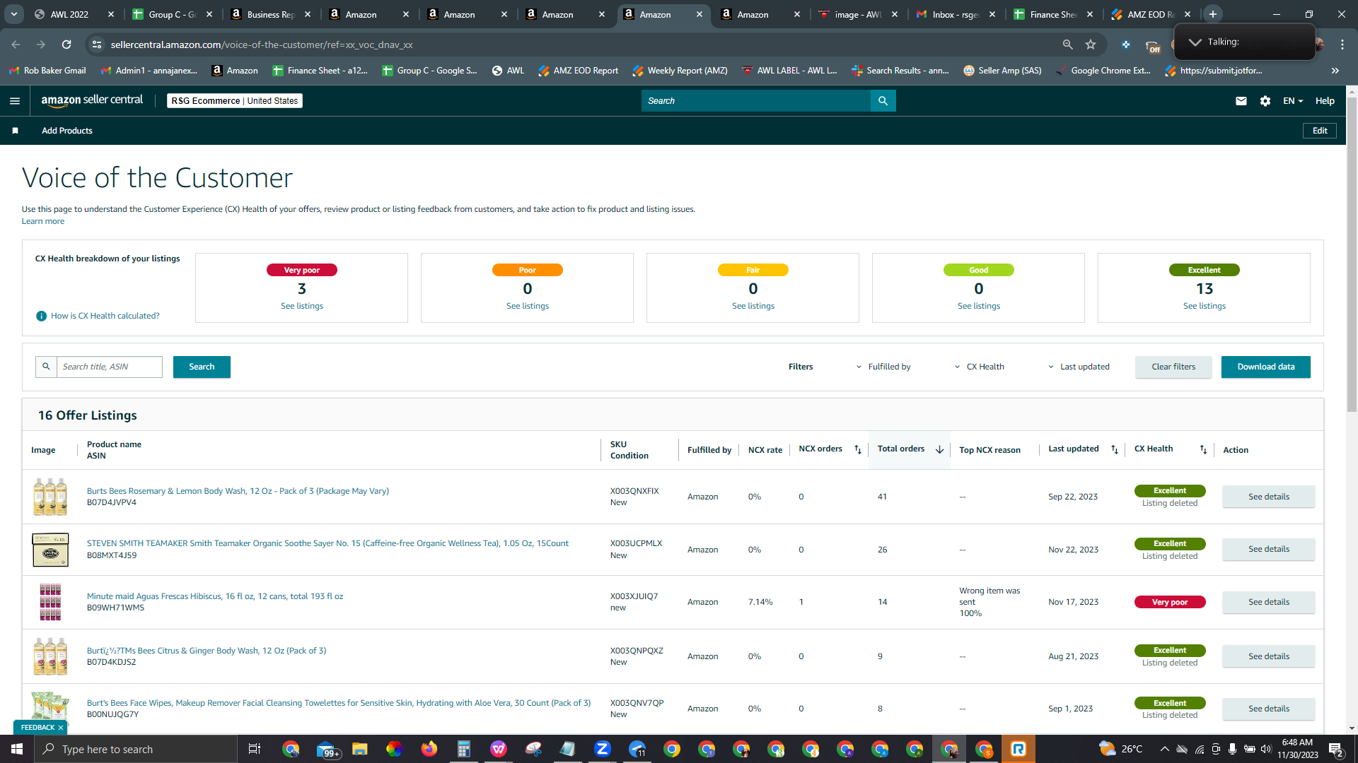Open File Explorer from the taskbar

tap(360, 749)
